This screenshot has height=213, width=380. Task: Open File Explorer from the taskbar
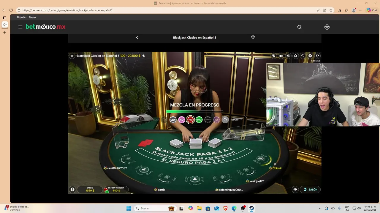(x=199, y=208)
